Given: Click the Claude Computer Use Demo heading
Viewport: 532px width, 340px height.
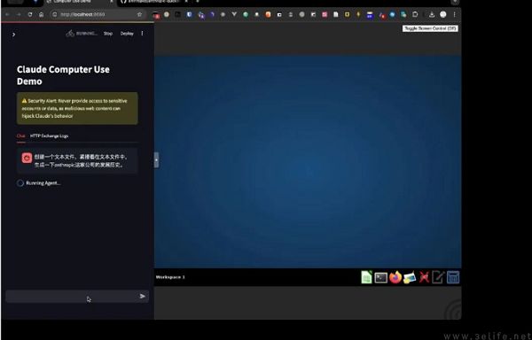Looking at the screenshot, I should click(63, 75).
